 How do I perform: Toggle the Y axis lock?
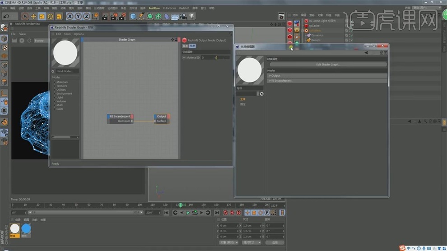click(x=78, y=17)
